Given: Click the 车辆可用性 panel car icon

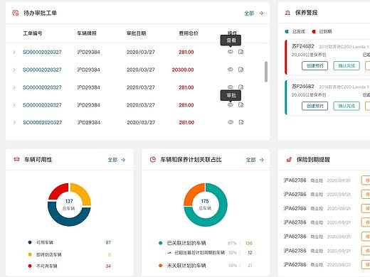Looking at the screenshot, I should (16, 159).
